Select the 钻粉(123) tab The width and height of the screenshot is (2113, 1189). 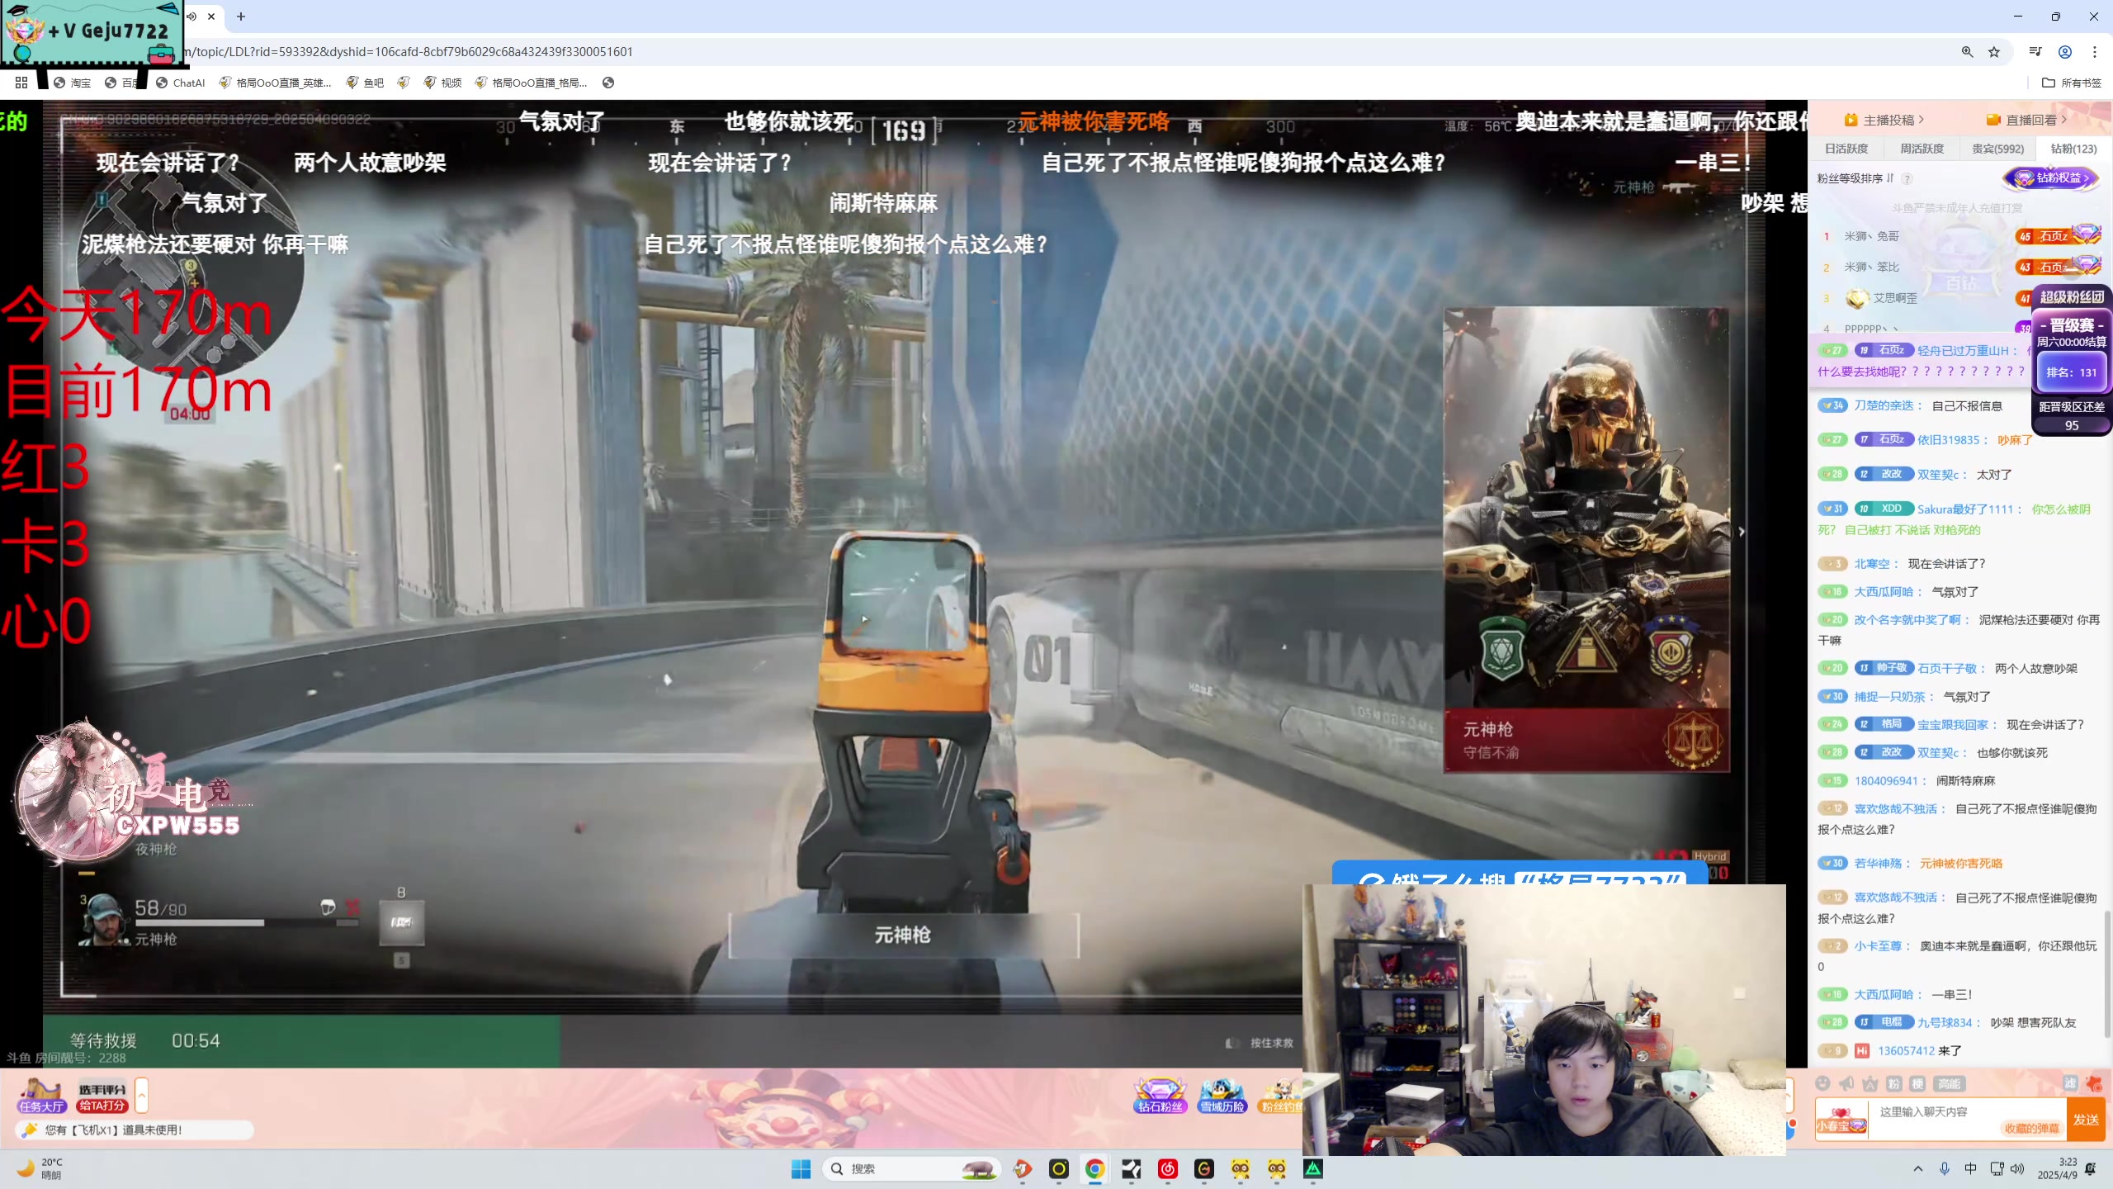2073,149
